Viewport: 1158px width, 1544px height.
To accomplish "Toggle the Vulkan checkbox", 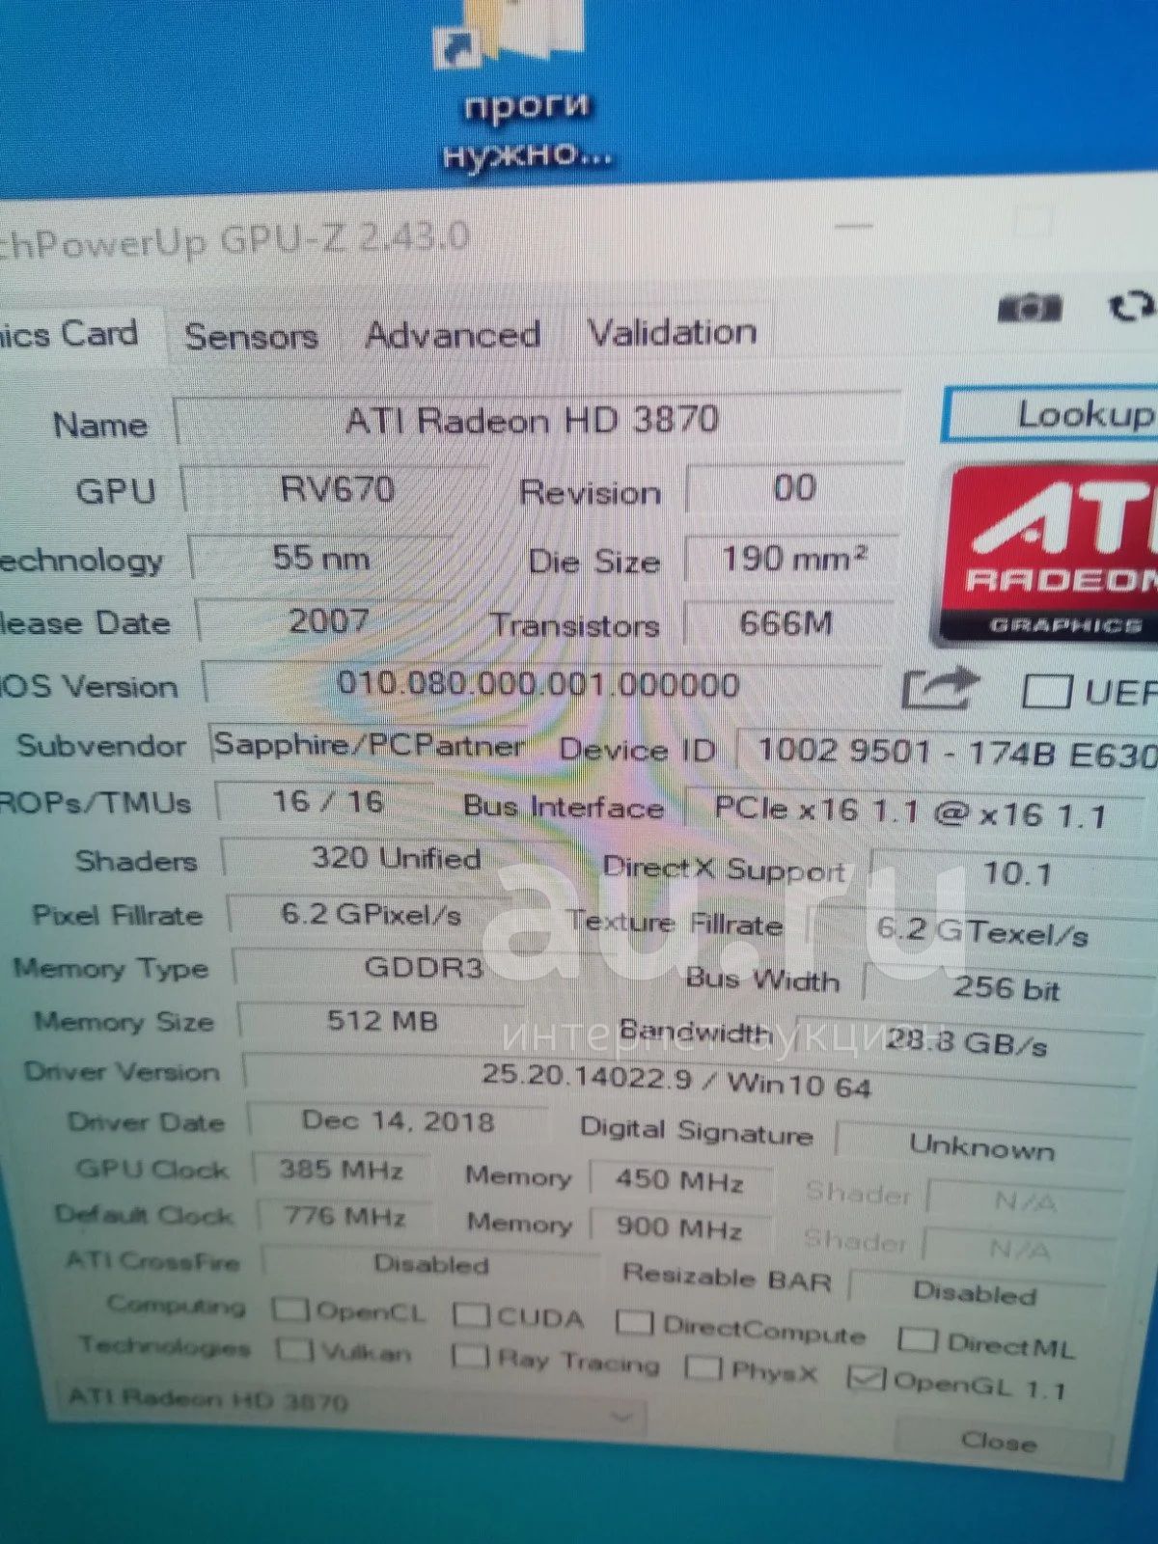I will 294,1348.
